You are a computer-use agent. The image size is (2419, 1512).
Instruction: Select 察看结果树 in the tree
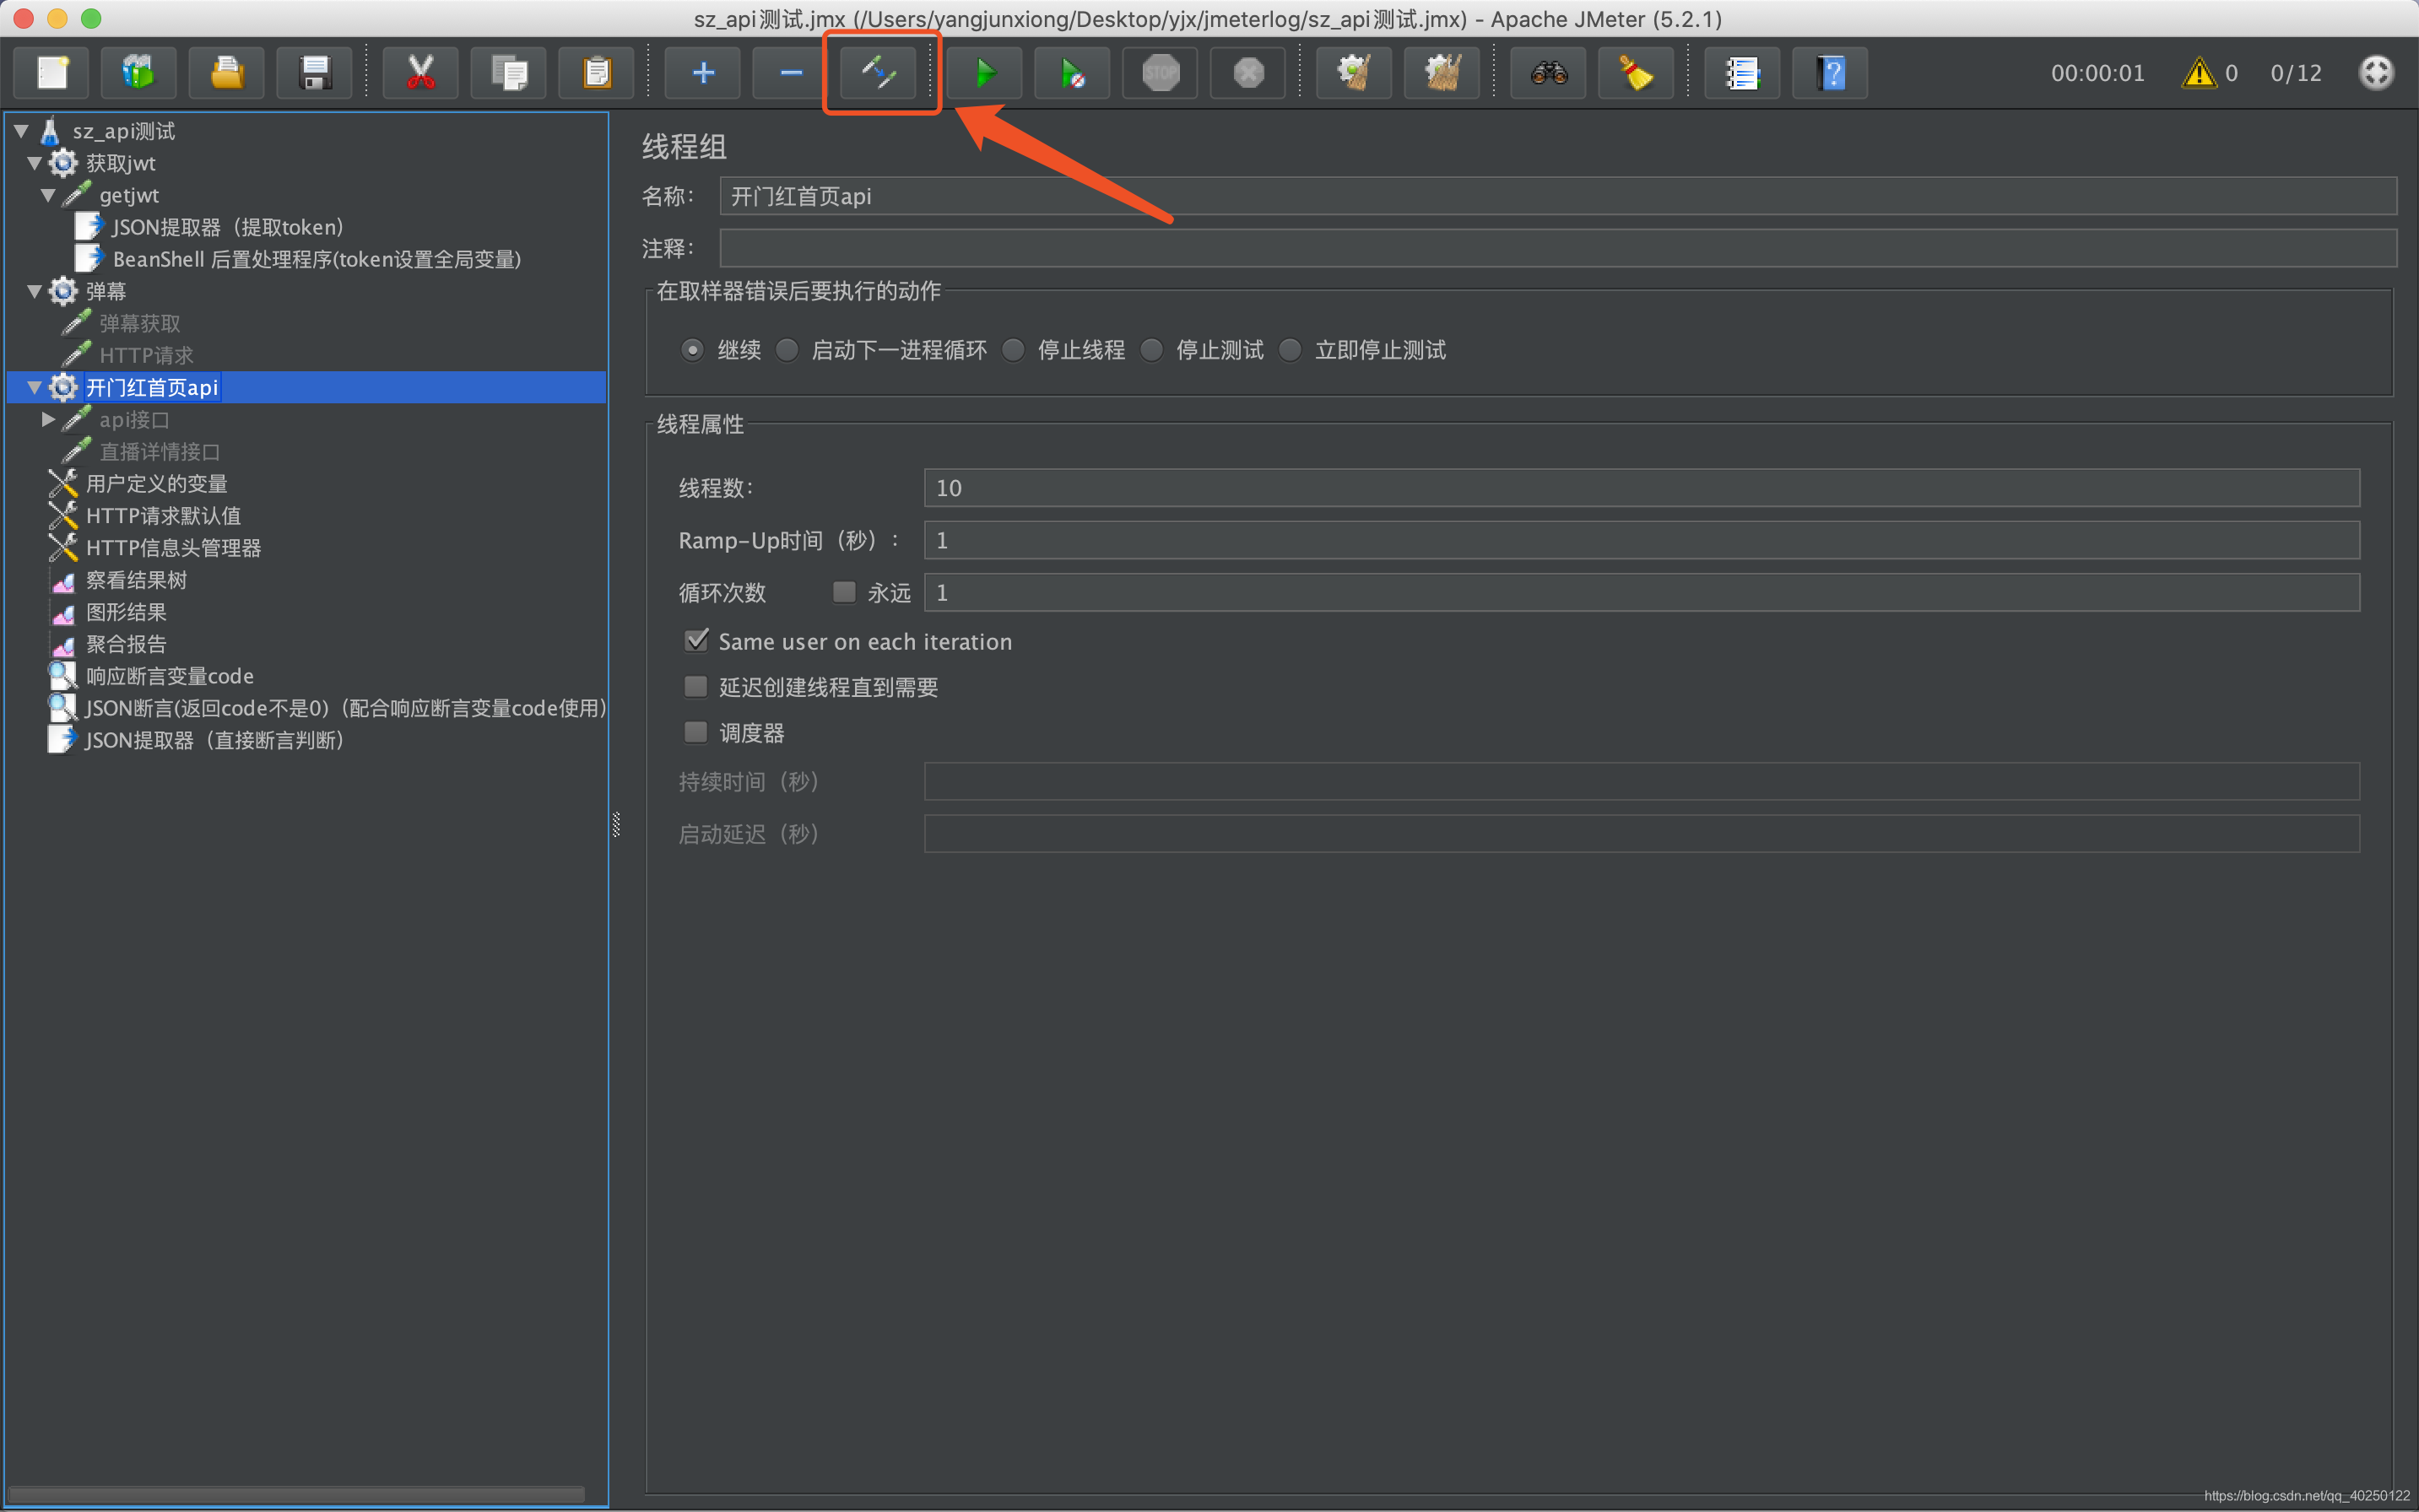click(x=136, y=580)
